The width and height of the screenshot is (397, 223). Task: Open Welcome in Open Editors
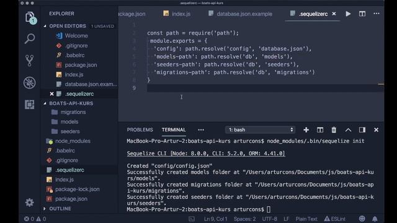click(x=76, y=36)
